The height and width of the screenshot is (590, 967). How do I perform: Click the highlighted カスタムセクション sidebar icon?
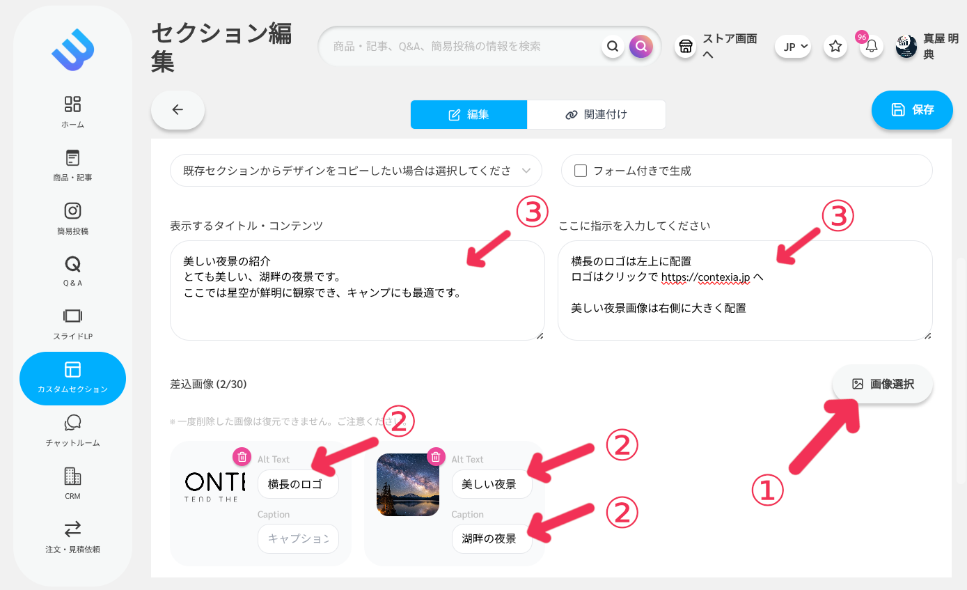(72, 378)
